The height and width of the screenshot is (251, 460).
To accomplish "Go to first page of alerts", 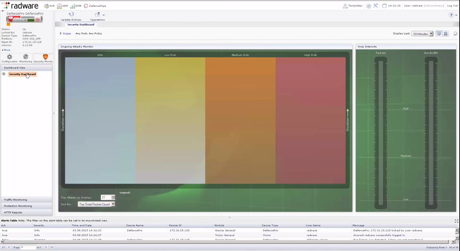I will tap(3, 247).
